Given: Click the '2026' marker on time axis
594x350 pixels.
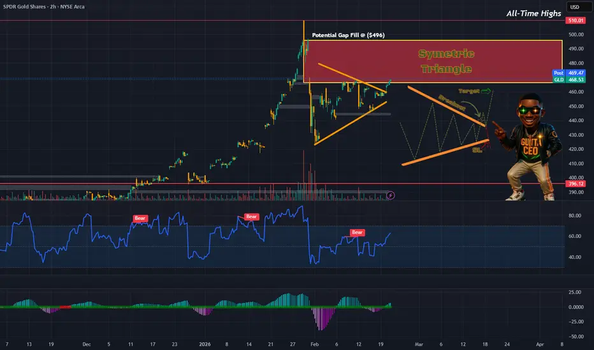Looking at the screenshot, I should click(205, 344).
